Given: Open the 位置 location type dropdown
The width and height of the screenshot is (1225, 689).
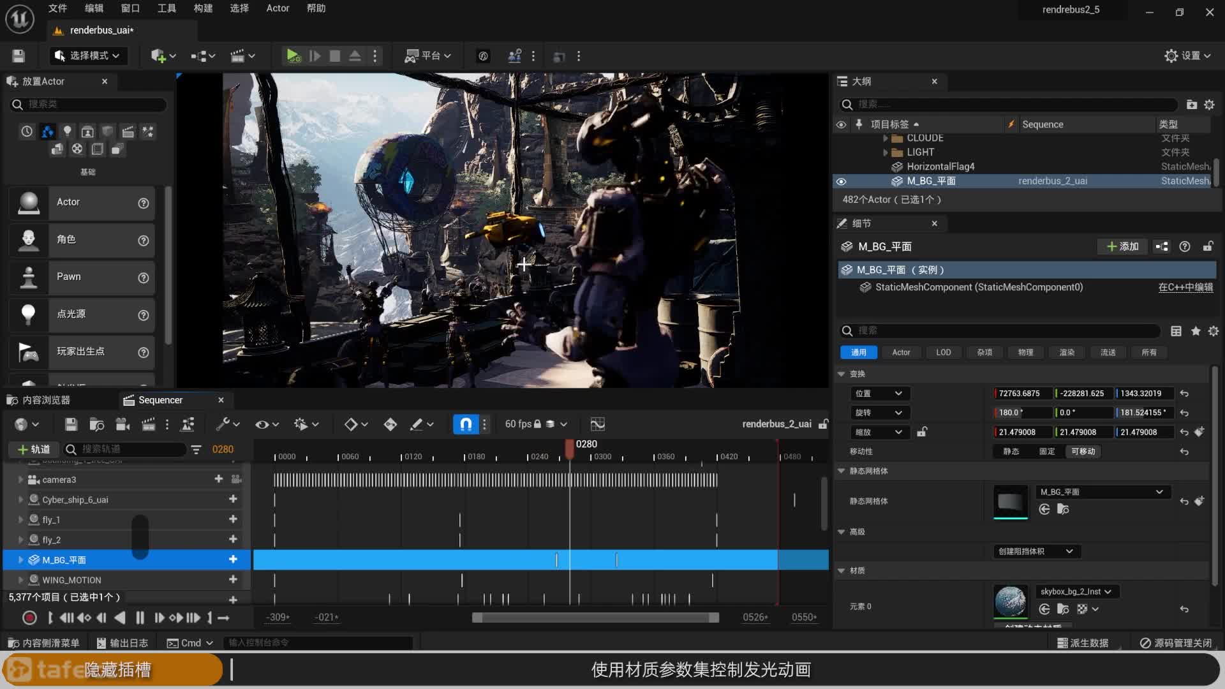Looking at the screenshot, I should pyautogui.click(x=880, y=394).
